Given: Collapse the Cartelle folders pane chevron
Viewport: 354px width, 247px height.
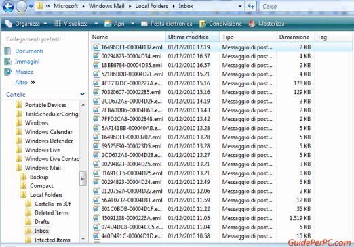Looking at the screenshot, I should (82, 94).
